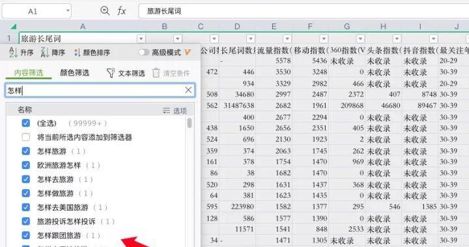This screenshot has height=247, width=469.
Task: Clear the search box with the X icon
Action: coord(188,90)
